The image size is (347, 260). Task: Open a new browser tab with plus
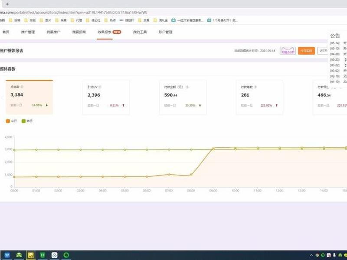7,4
